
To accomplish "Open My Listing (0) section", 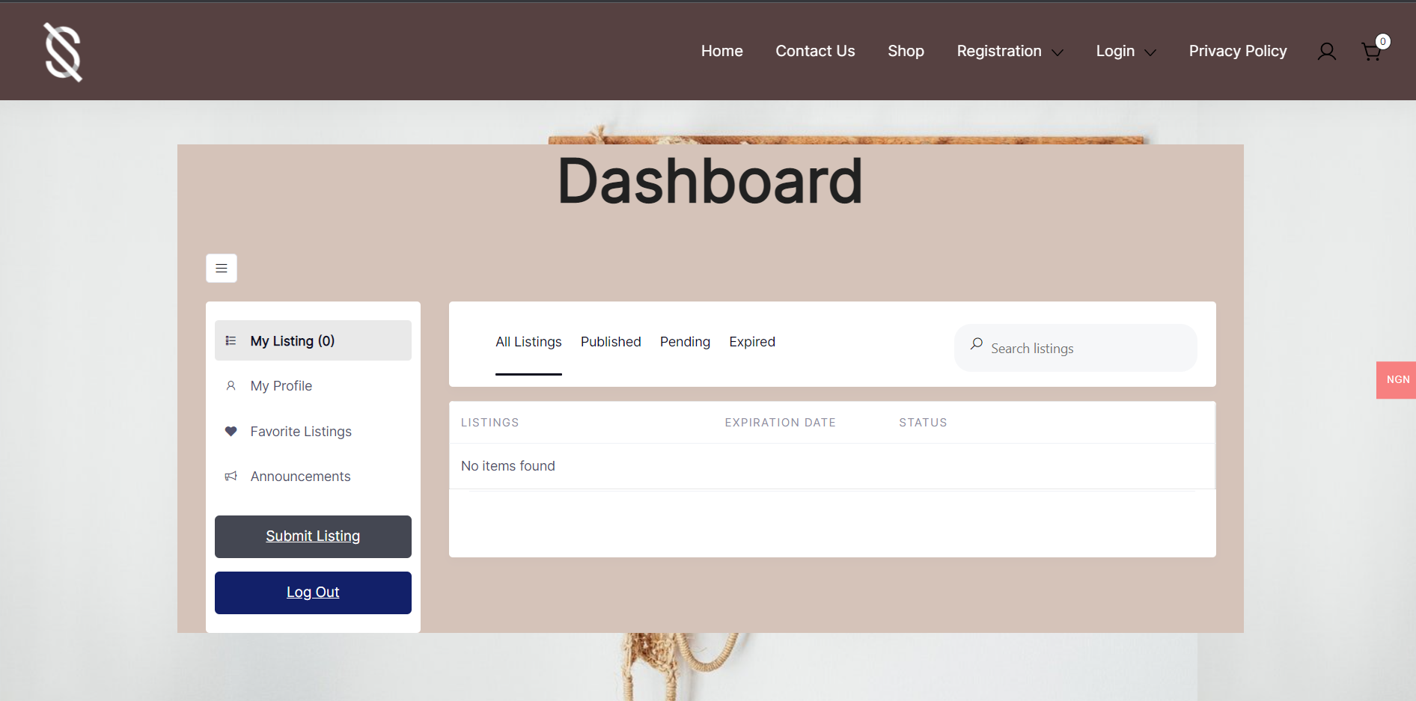I will coord(313,340).
